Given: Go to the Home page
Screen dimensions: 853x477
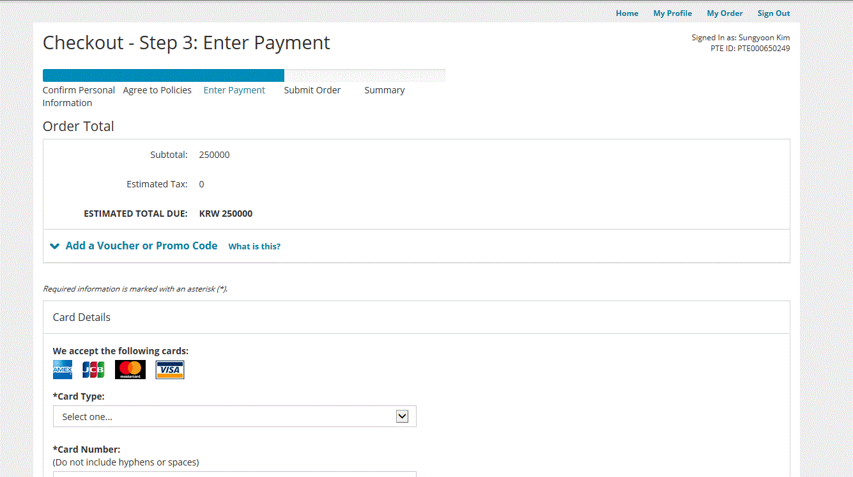Looking at the screenshot, I should click(x=627, y=13).
